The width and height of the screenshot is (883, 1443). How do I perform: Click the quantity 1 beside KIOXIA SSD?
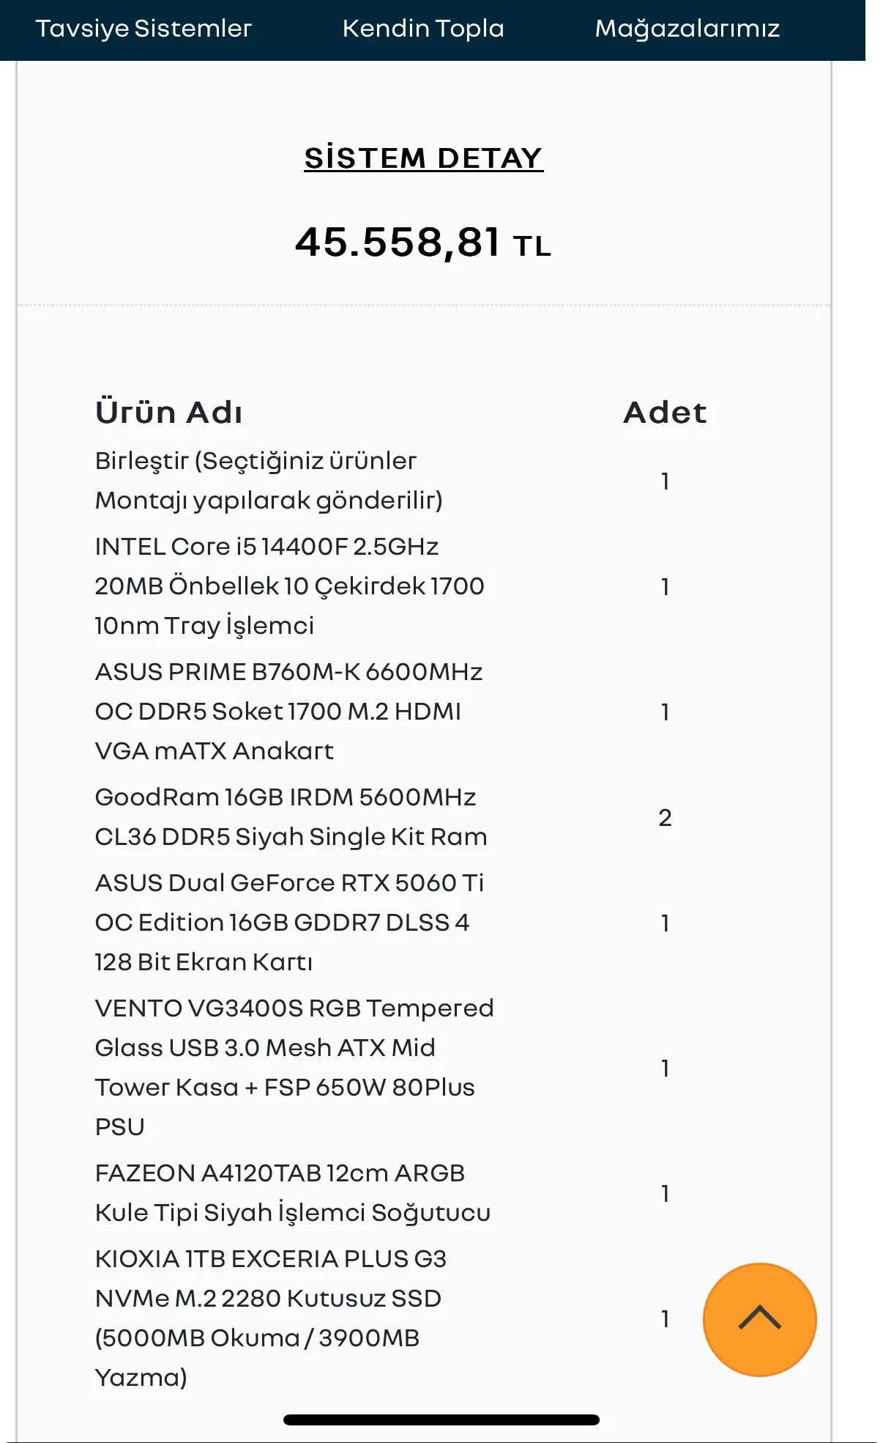pyautogui.click(x=665, y=1319)
